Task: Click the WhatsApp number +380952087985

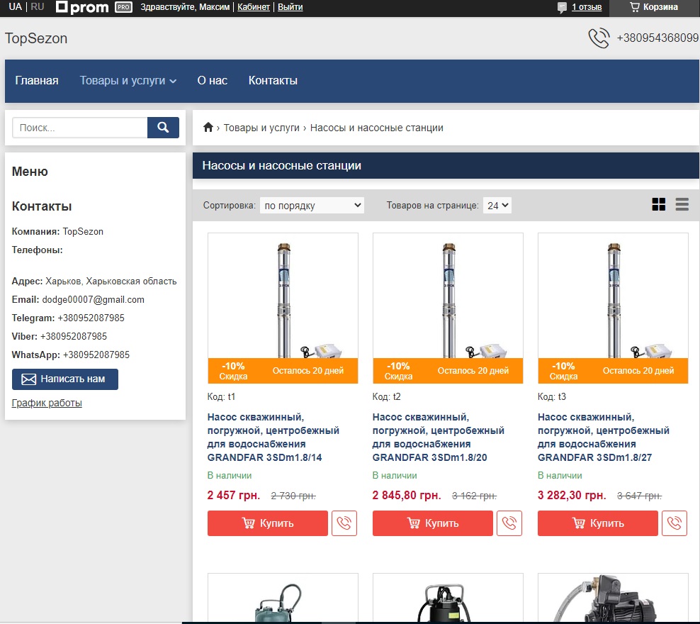Action: point(96,355)
